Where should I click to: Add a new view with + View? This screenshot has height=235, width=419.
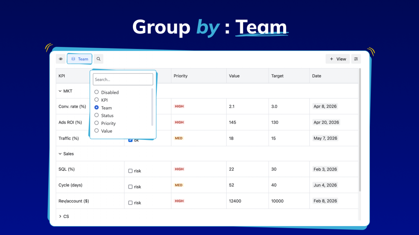pyautogui.click(x=338, y=59)
